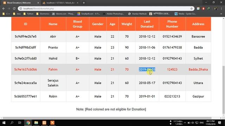Reload the donor list page
This screenshot has width=225, height=126.
14,9
